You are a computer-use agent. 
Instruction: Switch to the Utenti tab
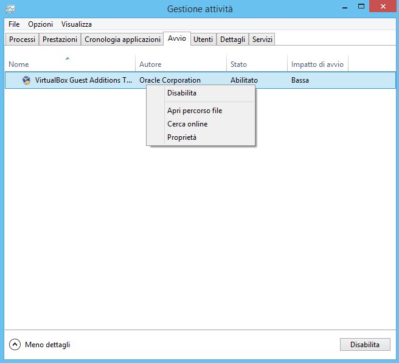203,39
